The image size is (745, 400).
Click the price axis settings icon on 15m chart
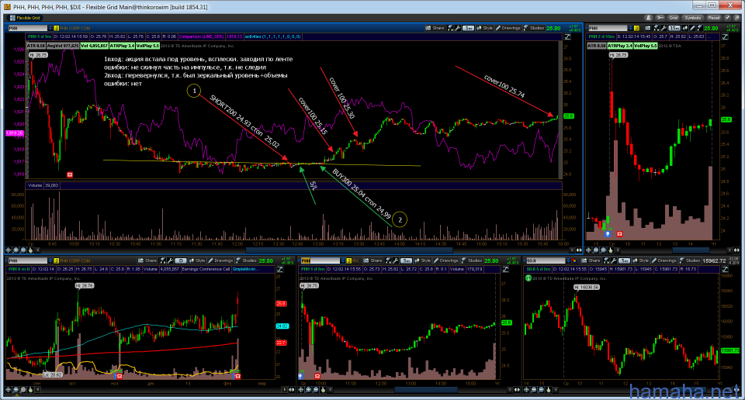725,36
